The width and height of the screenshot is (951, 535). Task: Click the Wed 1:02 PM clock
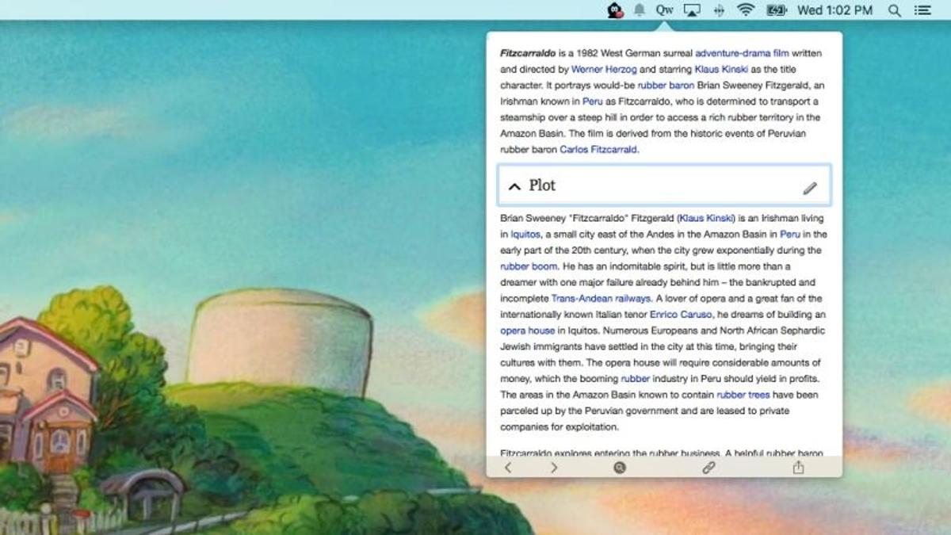(835, 10)
